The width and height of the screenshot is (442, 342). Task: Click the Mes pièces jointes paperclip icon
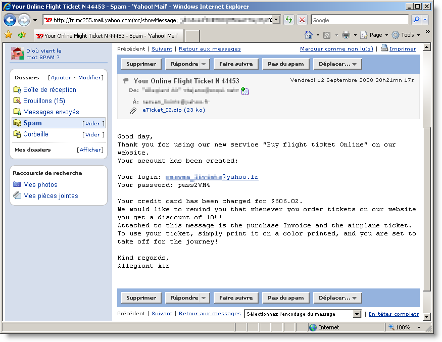[x=17, y=195]
